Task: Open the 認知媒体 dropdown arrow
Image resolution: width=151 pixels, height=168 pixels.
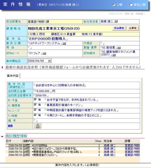Action: [x=114, y=55]
